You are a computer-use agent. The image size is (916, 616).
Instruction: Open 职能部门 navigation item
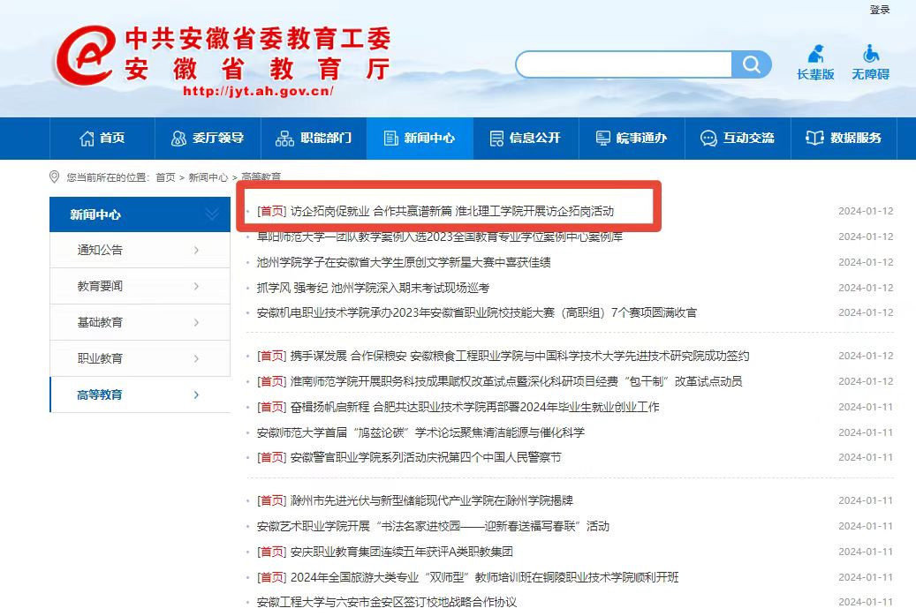(314, 139)
